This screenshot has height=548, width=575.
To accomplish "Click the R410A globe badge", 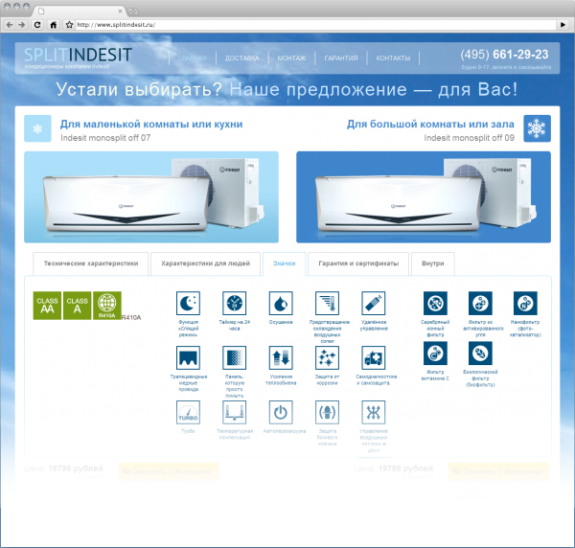I will tap(107, 306).
